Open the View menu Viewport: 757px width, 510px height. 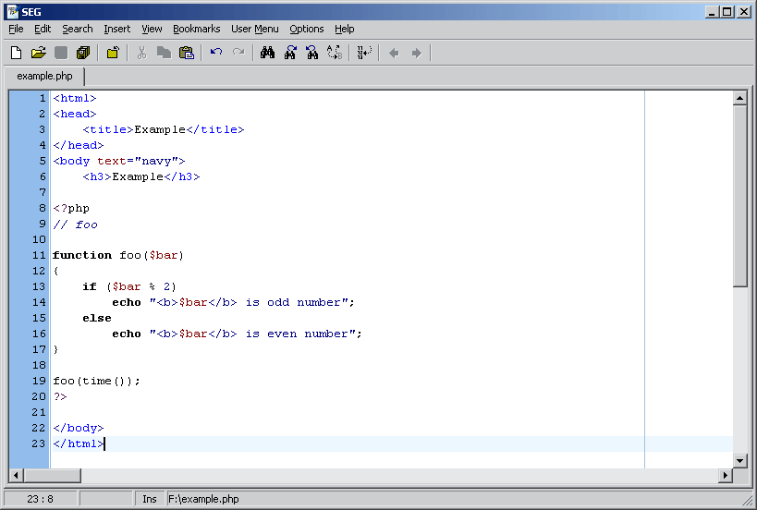coord(152,29)
